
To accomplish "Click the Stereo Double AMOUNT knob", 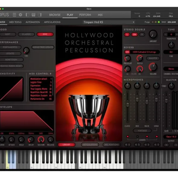I will (x=153, y=34).
